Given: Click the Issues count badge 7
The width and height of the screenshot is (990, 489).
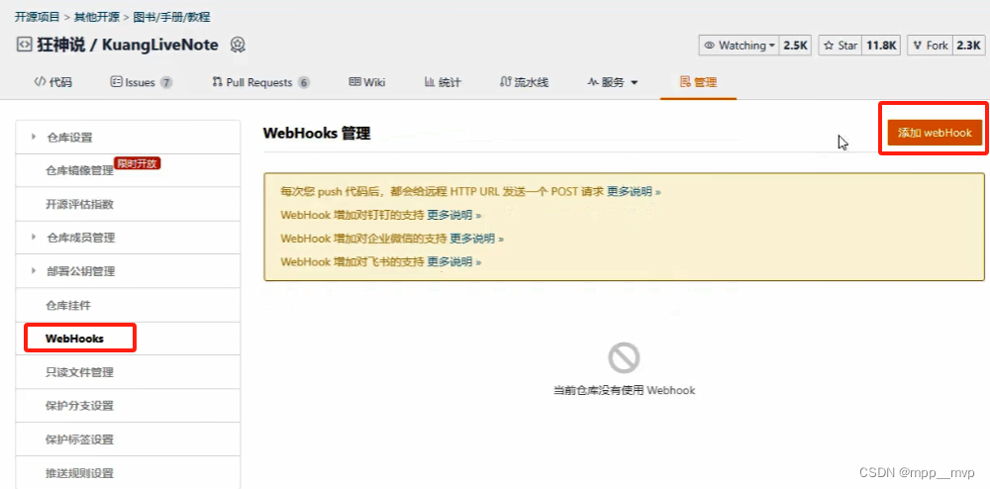Looking at the screenshot, I should (x=166, y=82).
